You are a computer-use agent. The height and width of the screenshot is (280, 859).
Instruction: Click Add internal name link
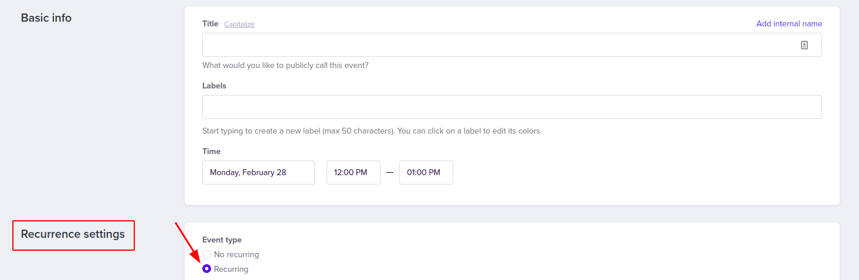coord(789,23)
